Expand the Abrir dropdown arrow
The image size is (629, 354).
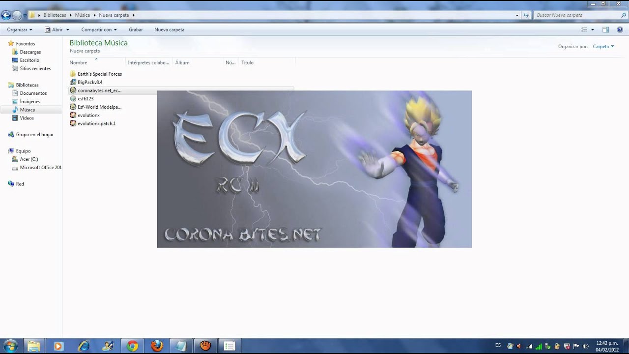pyautogui.click(x=68, y=29)
